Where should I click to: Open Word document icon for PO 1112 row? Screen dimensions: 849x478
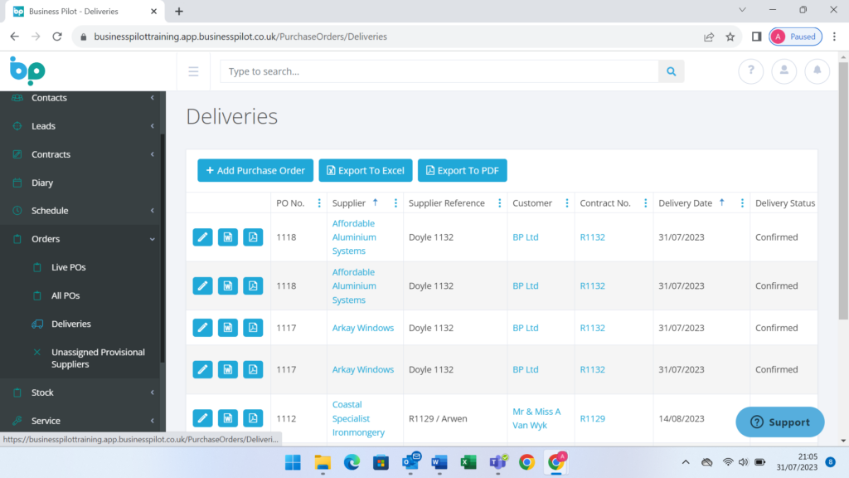pos(227,418)
